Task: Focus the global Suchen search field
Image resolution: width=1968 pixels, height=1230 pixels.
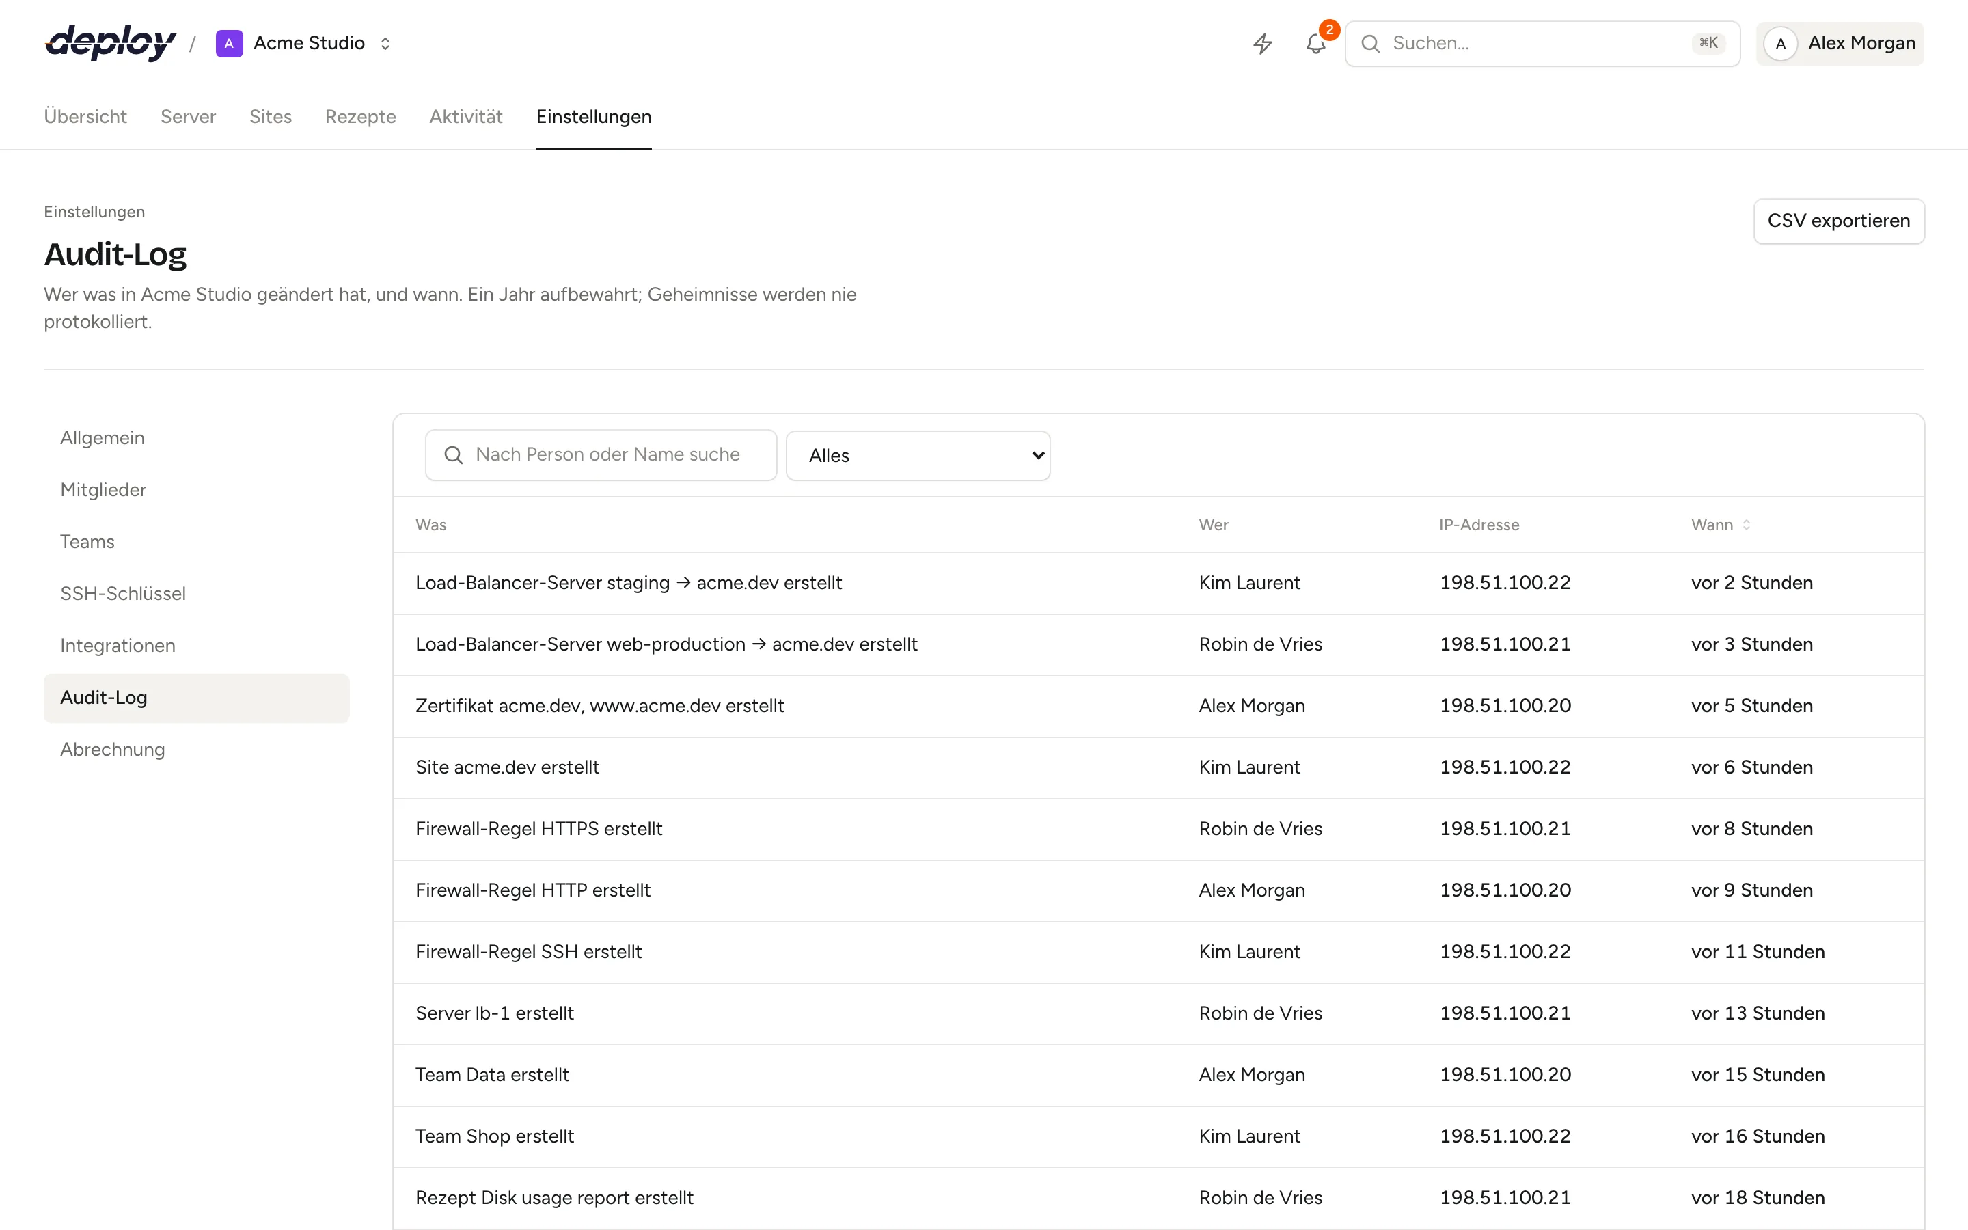Action: point(1542,43)
